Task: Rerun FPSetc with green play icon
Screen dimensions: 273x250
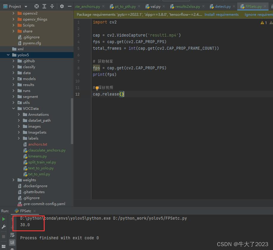Action: 4,219
